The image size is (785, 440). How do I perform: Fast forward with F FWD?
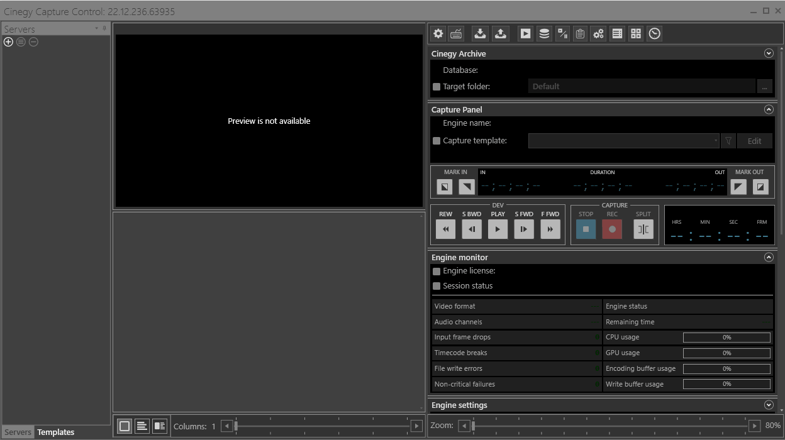[550, 229]
